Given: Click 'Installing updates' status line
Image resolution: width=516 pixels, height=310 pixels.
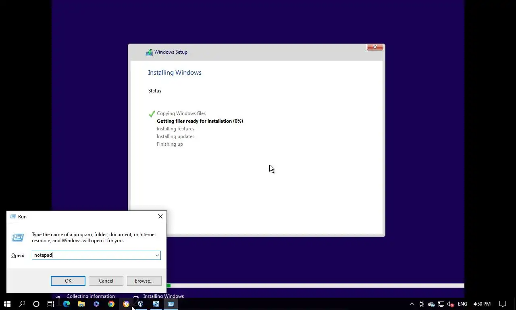Looking at the screenshot, I should [x=175, y=136].
